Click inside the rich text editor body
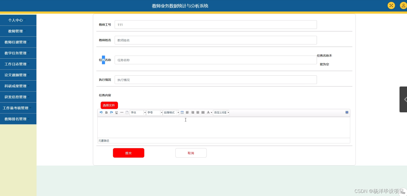The height and width of the screenshot is (196, 407). point(224,127)
